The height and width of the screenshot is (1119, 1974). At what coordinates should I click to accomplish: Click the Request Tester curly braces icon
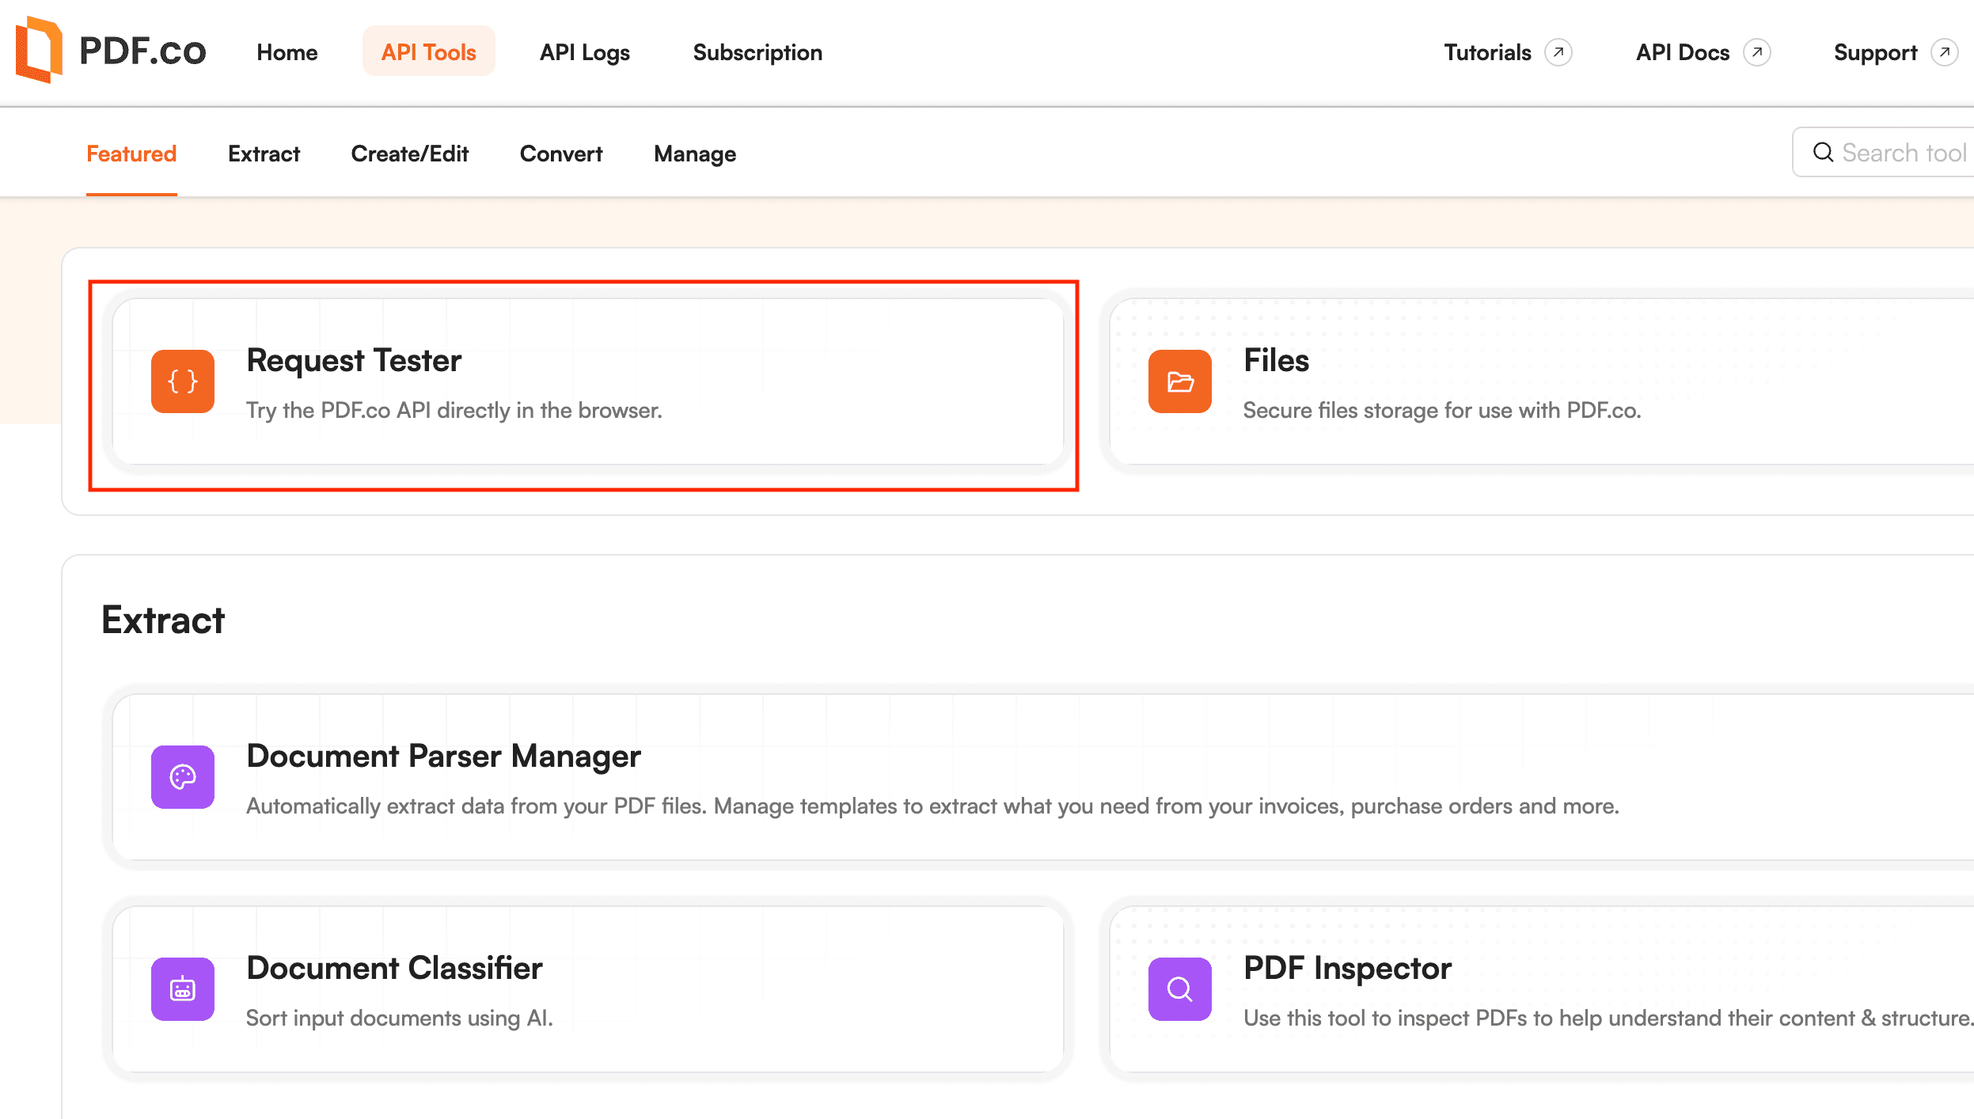coord(183,381)
